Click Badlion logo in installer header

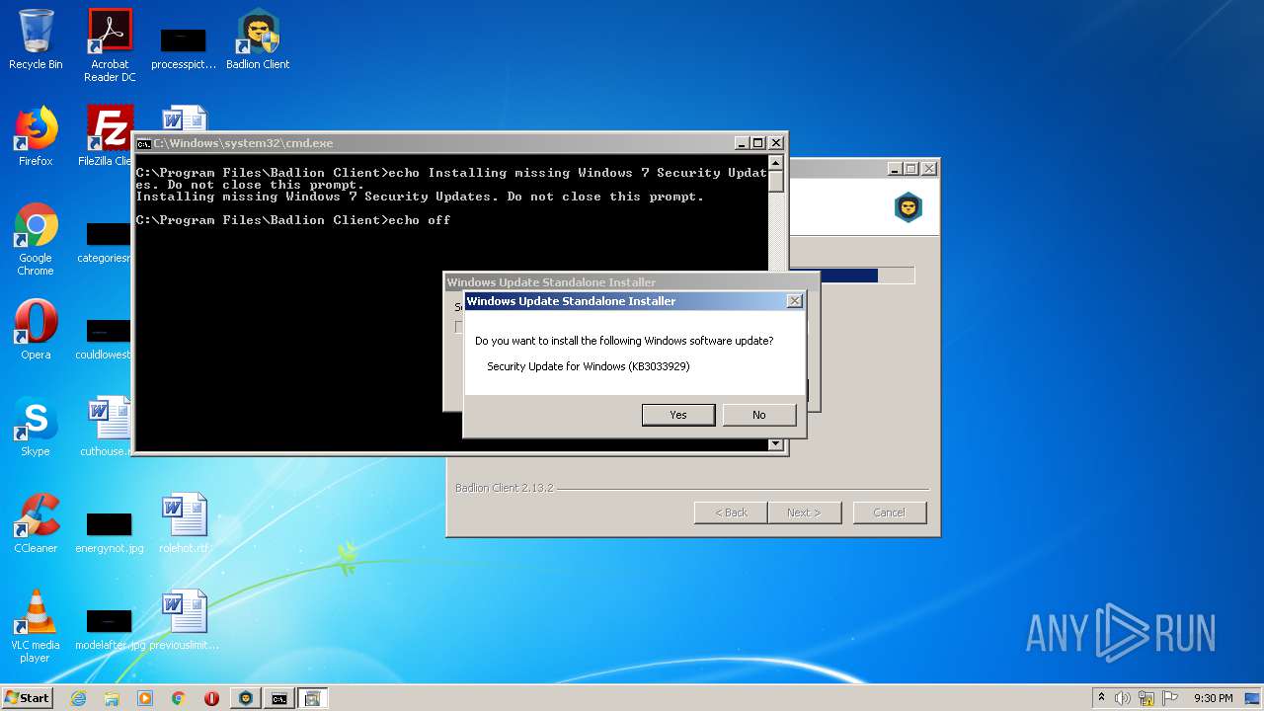908,207
